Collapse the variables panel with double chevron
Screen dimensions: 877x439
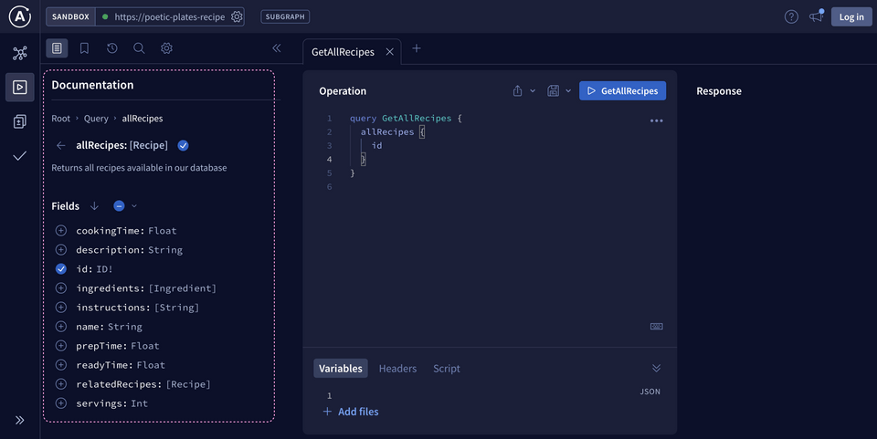click(x=657, y=368)
